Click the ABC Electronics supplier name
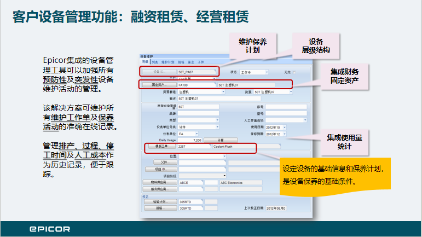Viewport: 422px width, 237px height. tap(232, 182)
